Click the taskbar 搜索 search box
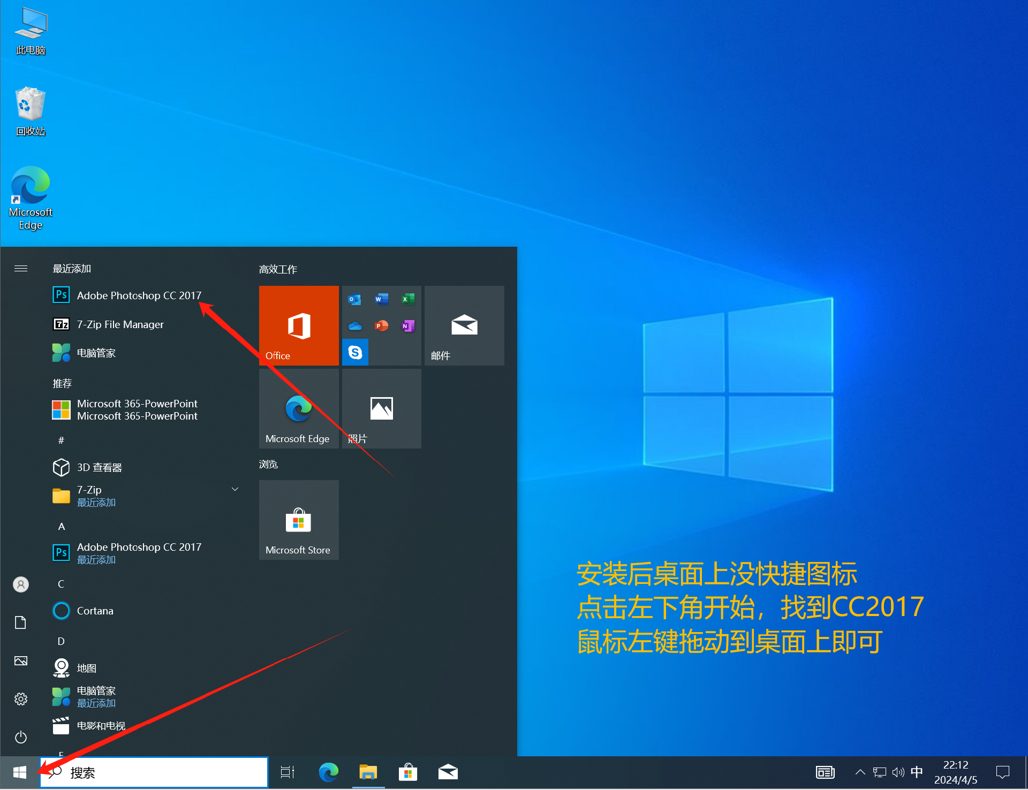 click(154, 772)
